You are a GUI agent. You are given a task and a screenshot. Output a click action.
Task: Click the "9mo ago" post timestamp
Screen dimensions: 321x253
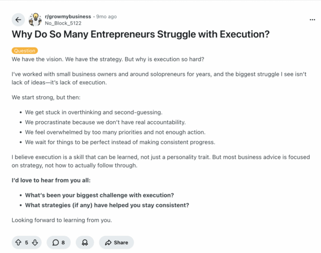click(x=106, y=17)
